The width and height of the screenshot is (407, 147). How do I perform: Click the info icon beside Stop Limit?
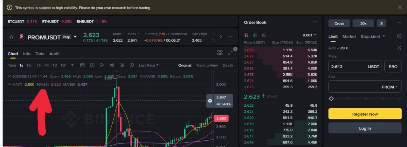tap(399, 36)
